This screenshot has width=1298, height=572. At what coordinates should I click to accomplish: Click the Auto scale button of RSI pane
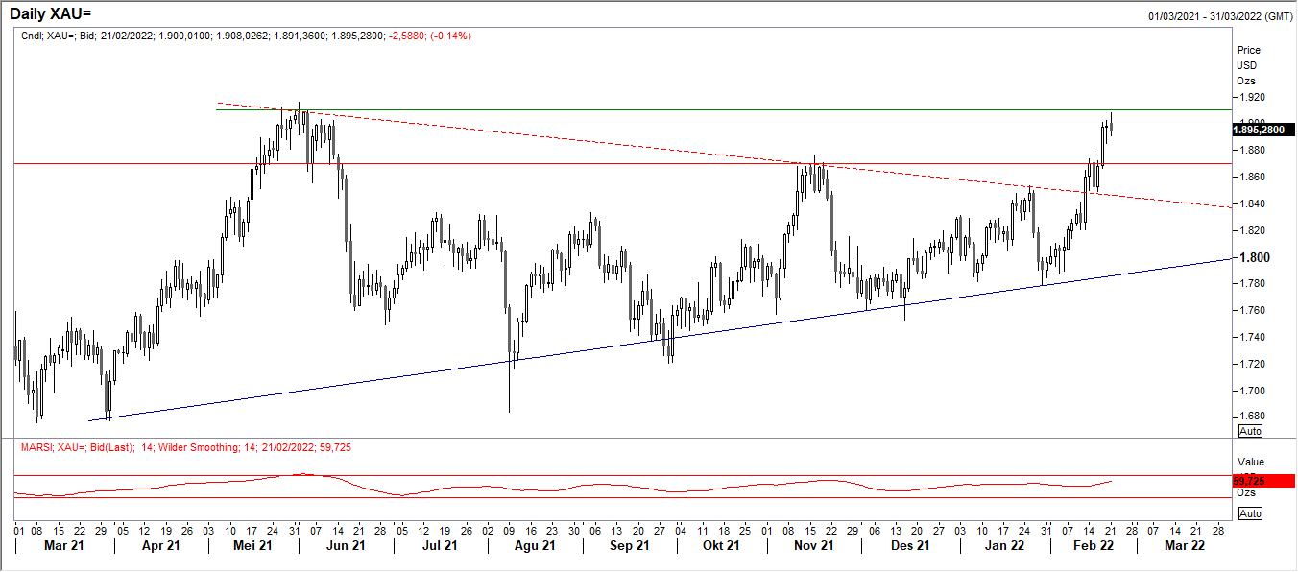(x=1250, y=513)
